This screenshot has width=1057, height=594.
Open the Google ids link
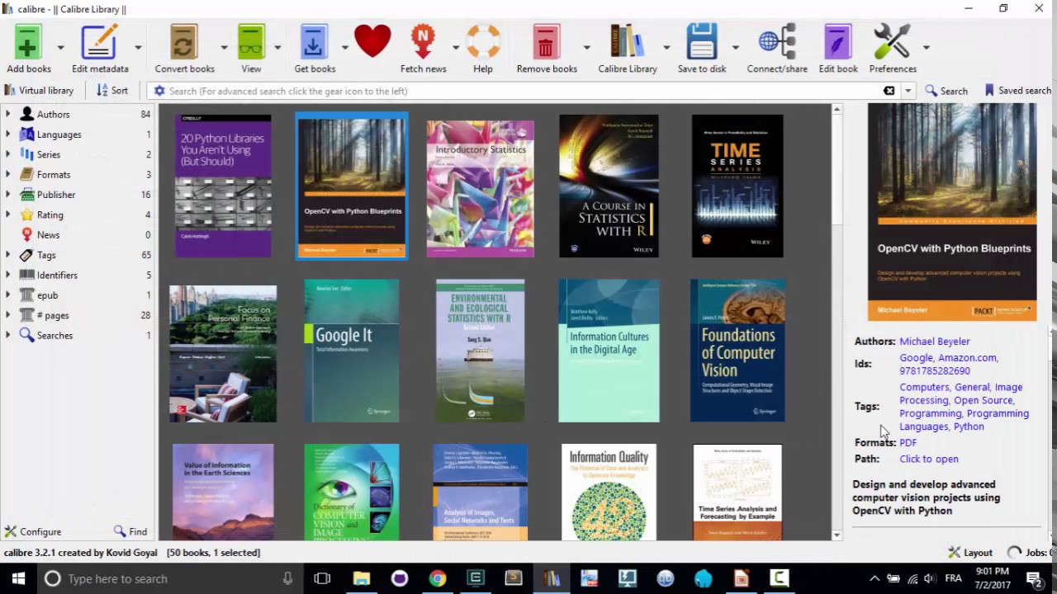coord(916,358)
